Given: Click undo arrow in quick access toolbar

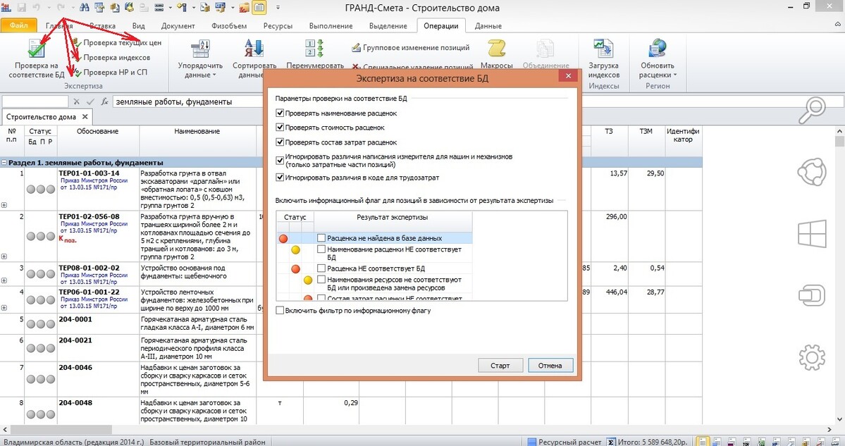Looking at the screenshot, I should click(x=36, y=8).
